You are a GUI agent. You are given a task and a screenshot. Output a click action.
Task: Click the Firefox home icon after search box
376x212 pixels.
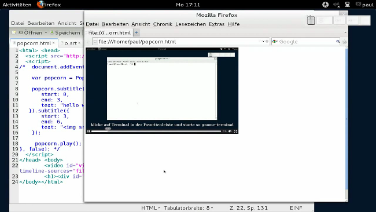click(345, 42)
